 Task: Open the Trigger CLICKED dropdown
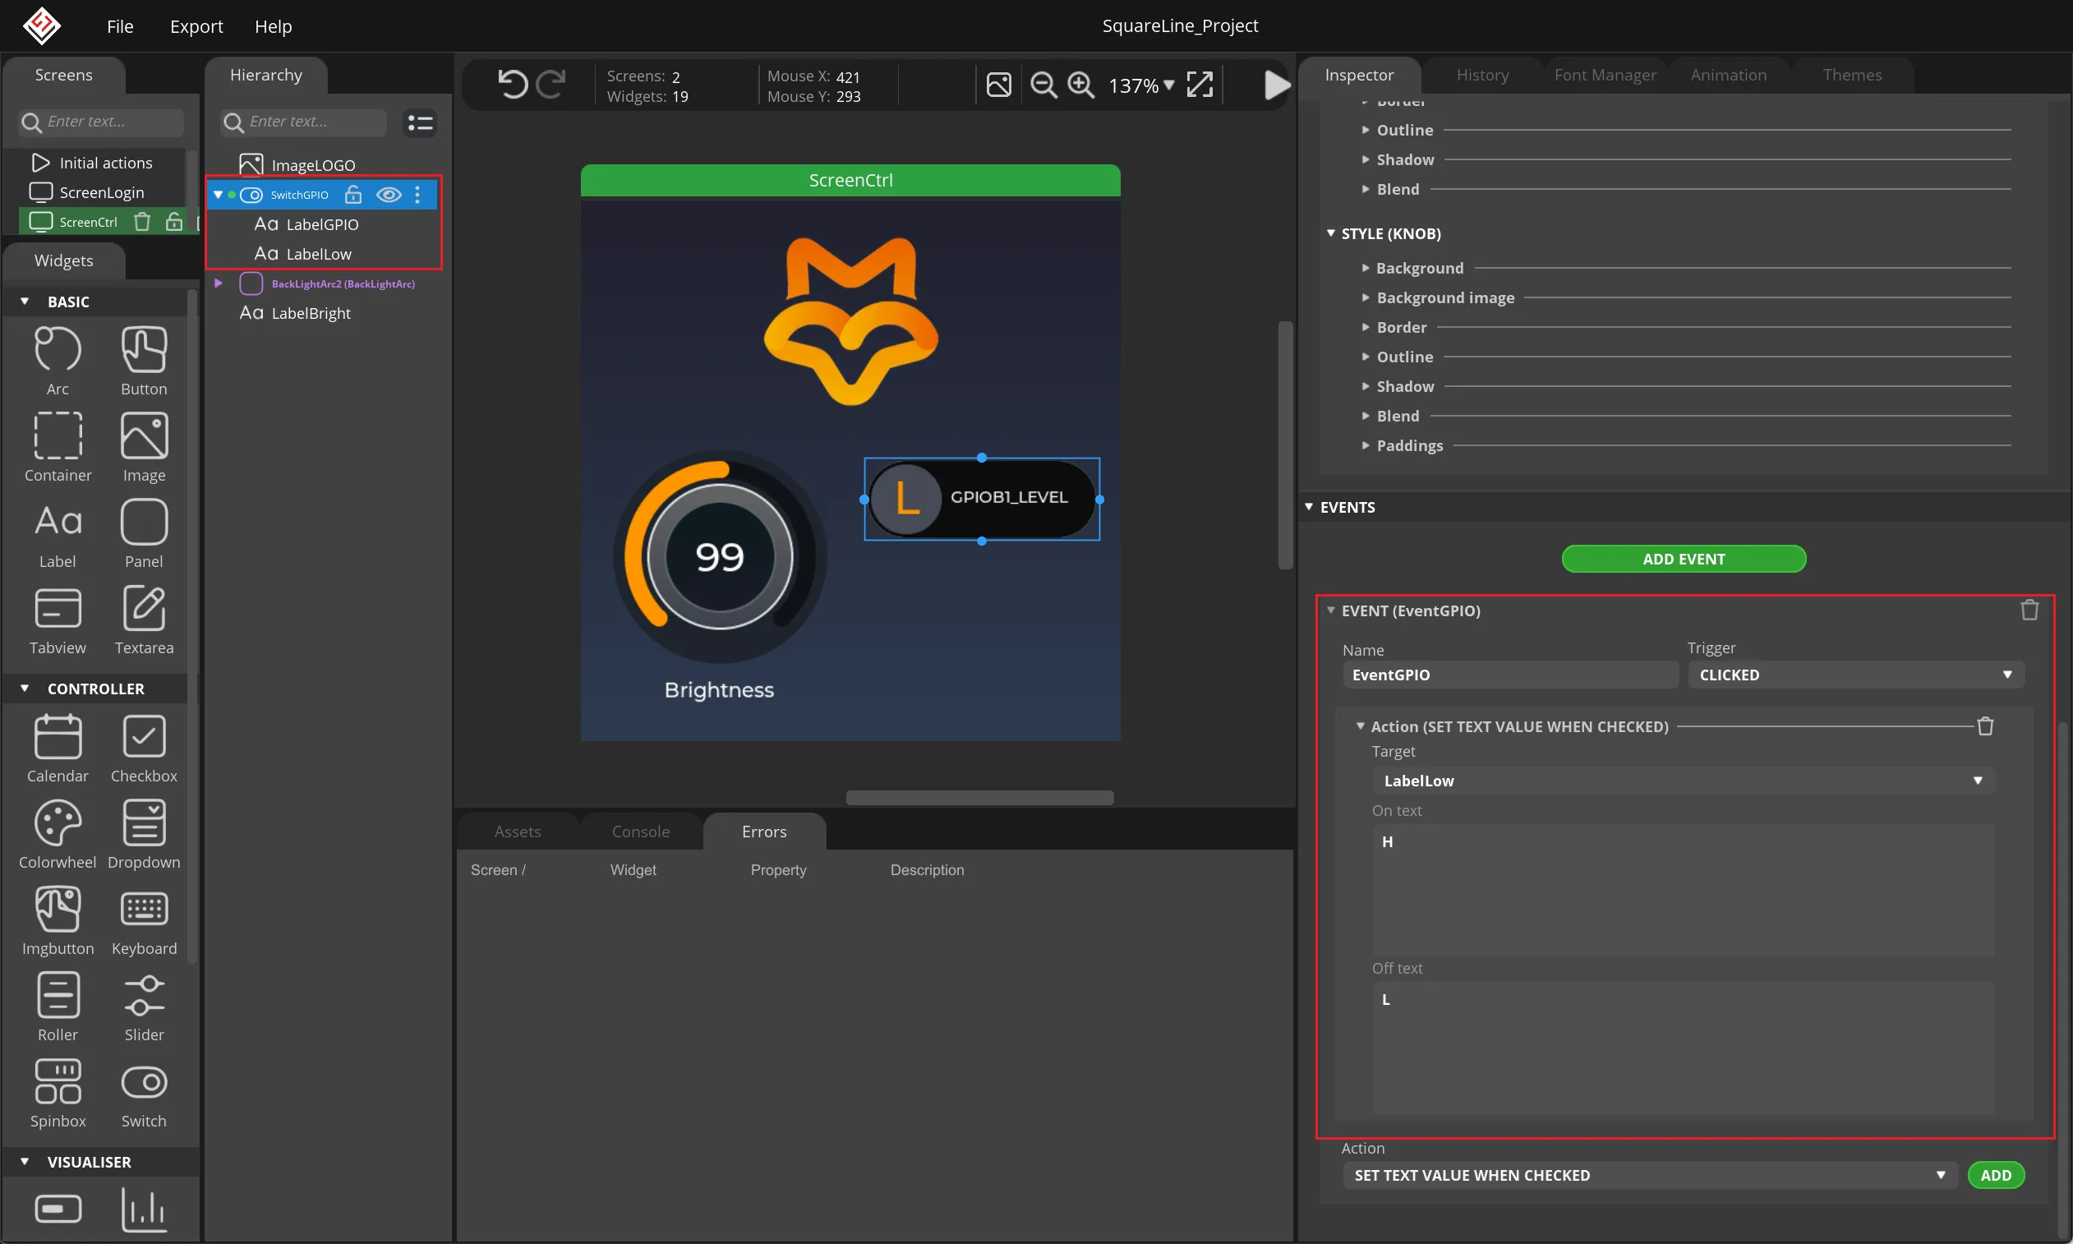(1856, 675)
